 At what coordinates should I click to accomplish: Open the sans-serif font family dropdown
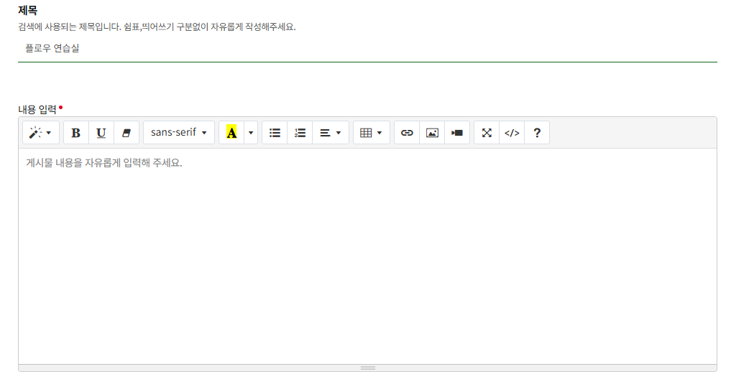coord(178,133)
